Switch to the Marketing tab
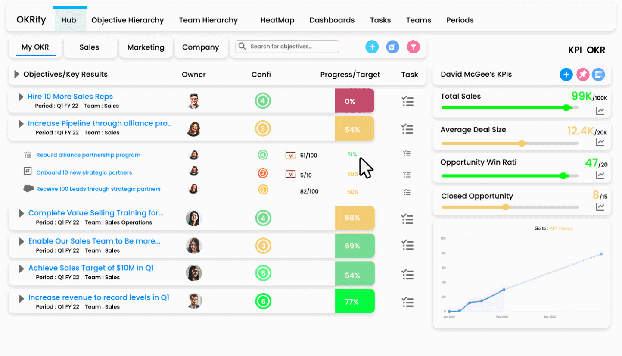Screen dimensions: 622x356 point(146,47)
